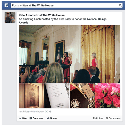This screenshot has height=126, width=126.
Task: Click the Share button label
Action: click(53, 118)
